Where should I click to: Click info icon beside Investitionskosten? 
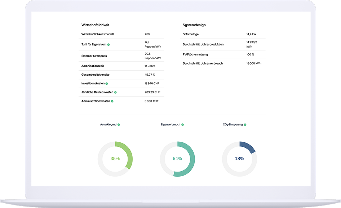click(107, 84)
